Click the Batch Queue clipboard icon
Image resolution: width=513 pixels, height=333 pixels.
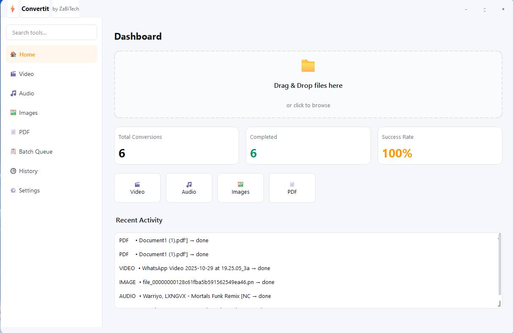(14, 152)
